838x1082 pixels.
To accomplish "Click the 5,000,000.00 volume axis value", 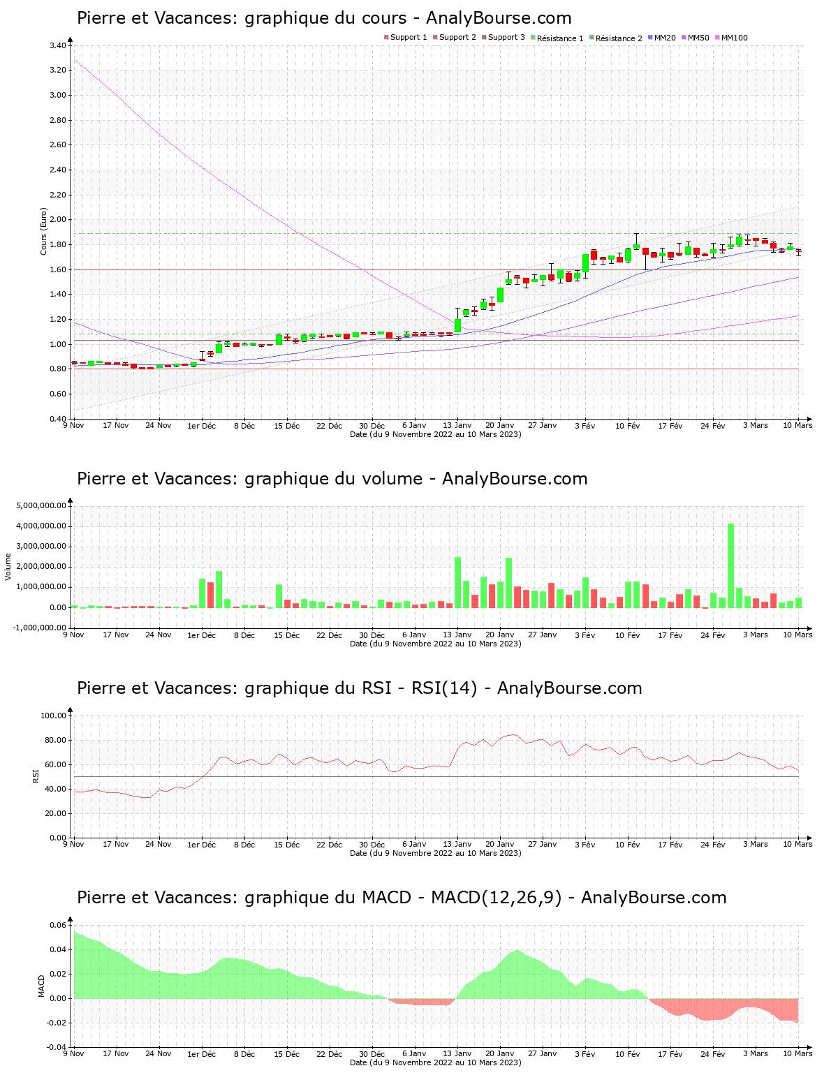I will (x=41, y=505).
